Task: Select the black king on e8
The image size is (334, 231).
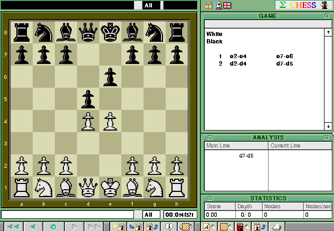Action: click(x=110, y=32)
